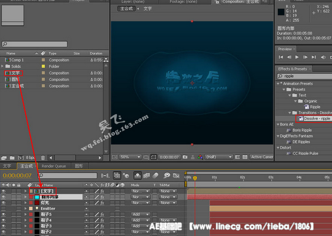This screenshot has height=236, width=332.
Task: Click the always preview this view icon
Action: (114, 157)
